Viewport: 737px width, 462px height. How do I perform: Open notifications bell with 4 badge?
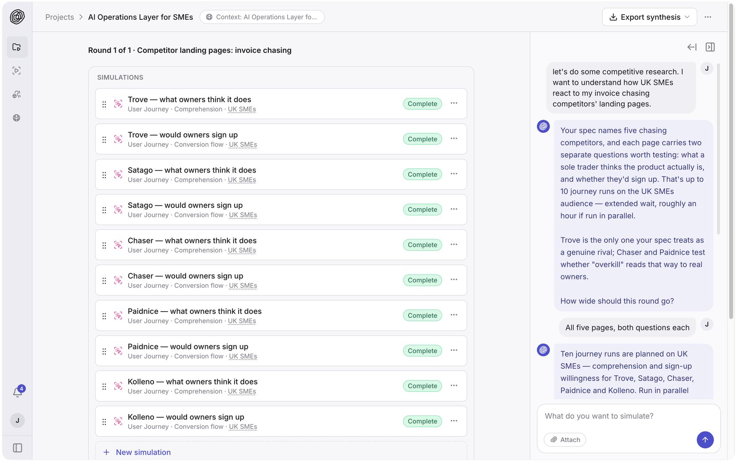(x=18, y=392)
